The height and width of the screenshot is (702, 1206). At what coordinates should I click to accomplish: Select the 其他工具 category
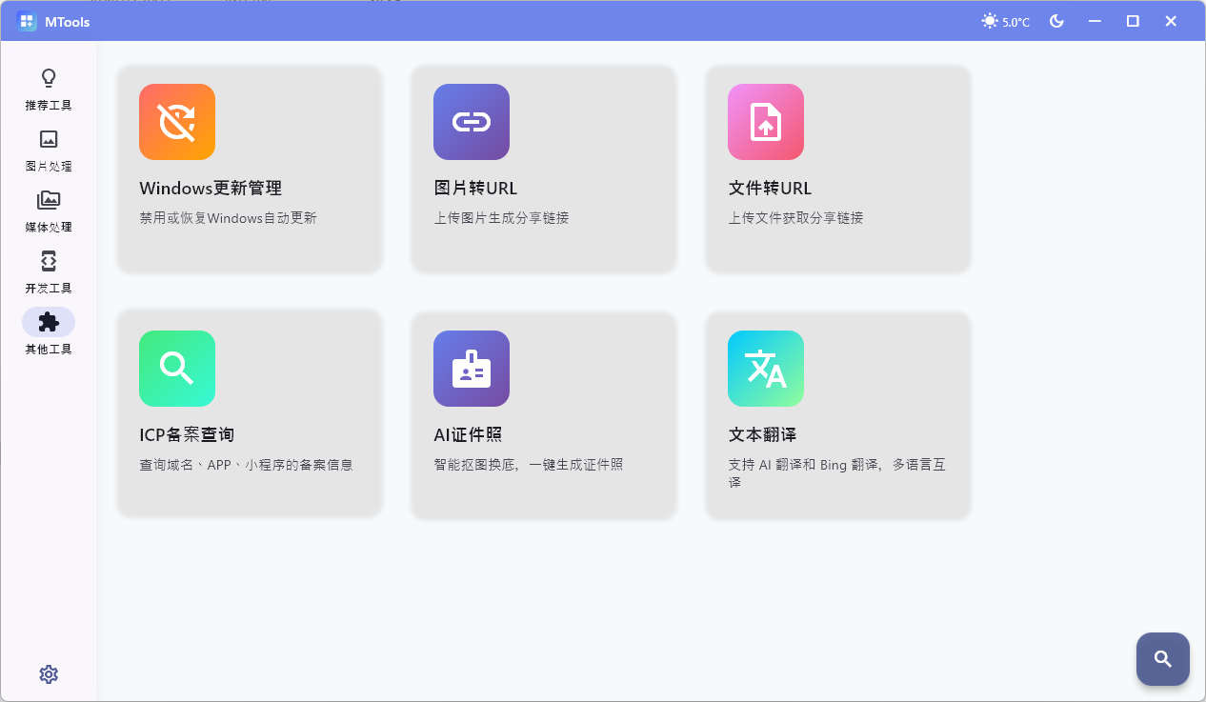48,331
